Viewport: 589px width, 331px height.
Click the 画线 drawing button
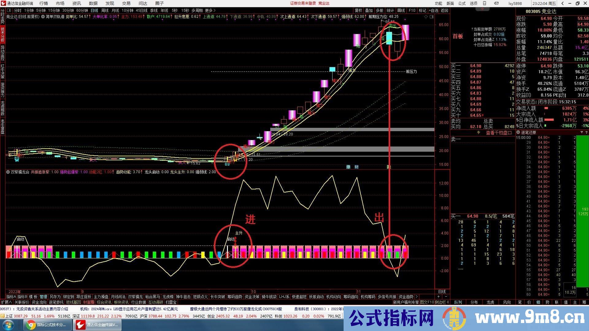pos(401,10)
